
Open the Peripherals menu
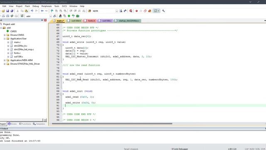47,6
